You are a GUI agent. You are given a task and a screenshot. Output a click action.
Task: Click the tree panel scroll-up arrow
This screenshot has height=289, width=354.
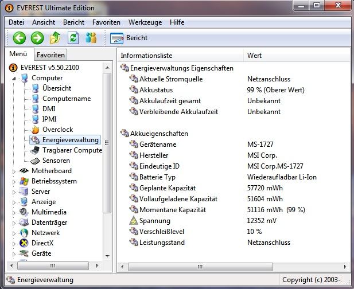[107, 68]
